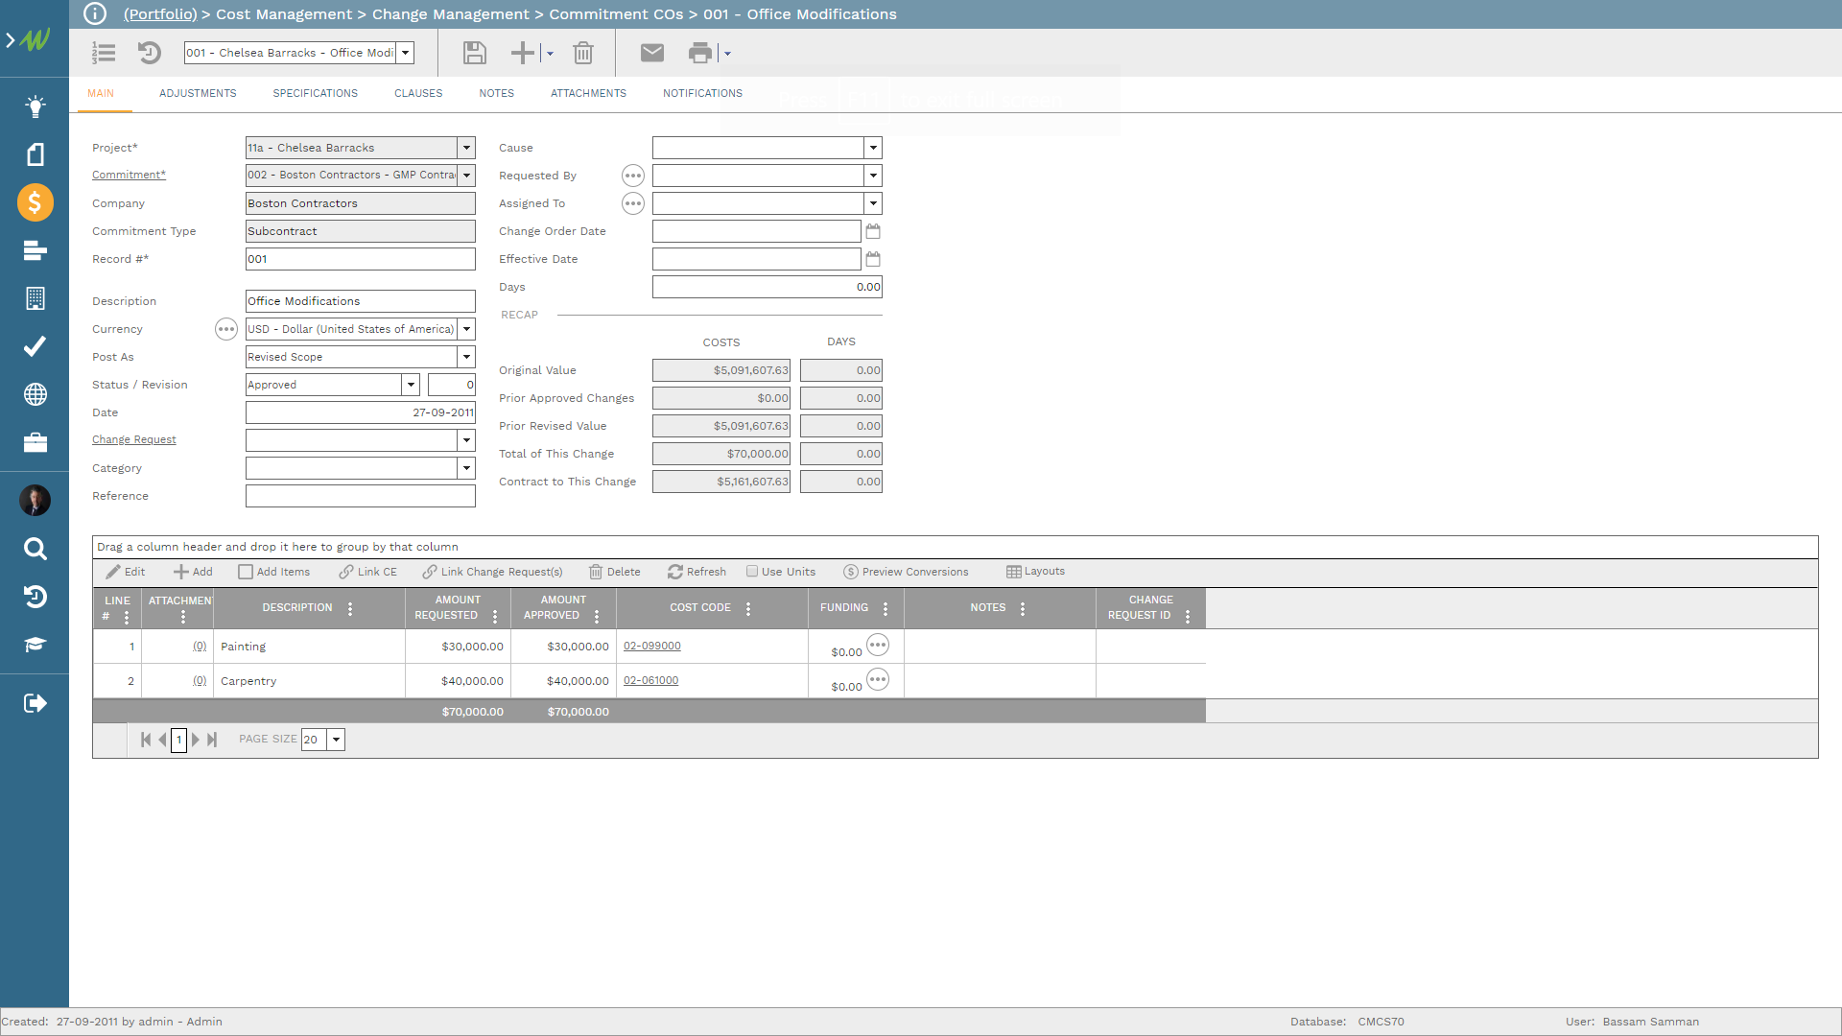Open the Page Size dropdown
Viewport: 1842px width, 1036px height.
pyautogui.click(x=336, y=740)
